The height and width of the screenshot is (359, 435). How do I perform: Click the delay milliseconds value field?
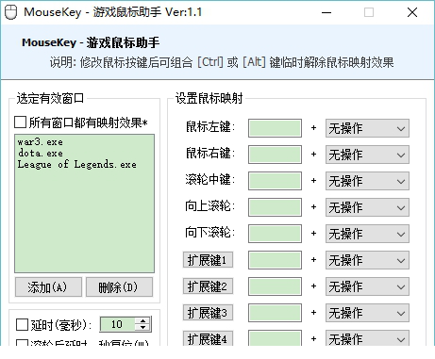coord(118,324)
